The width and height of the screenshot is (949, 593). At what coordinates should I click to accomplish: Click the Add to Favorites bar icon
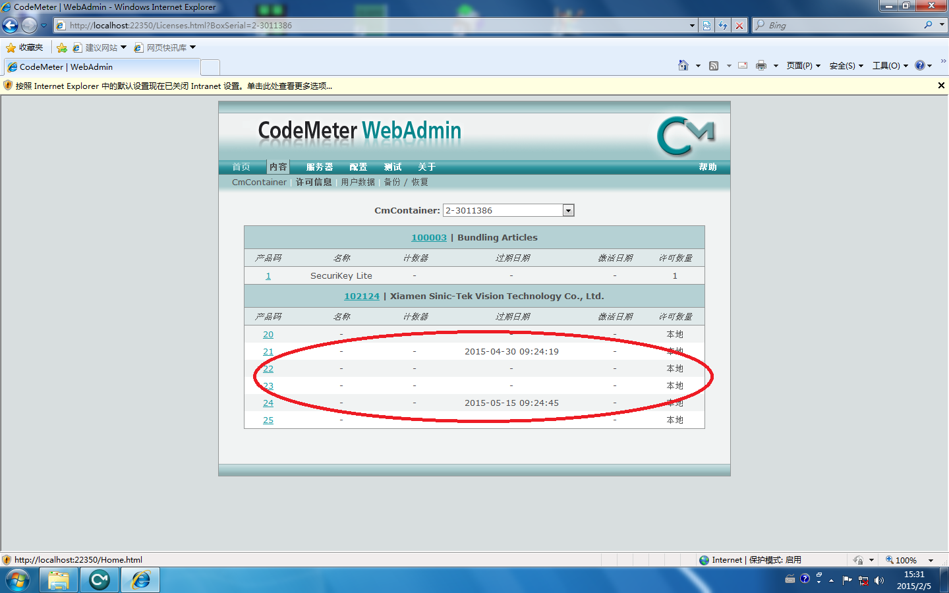point(62,47)
